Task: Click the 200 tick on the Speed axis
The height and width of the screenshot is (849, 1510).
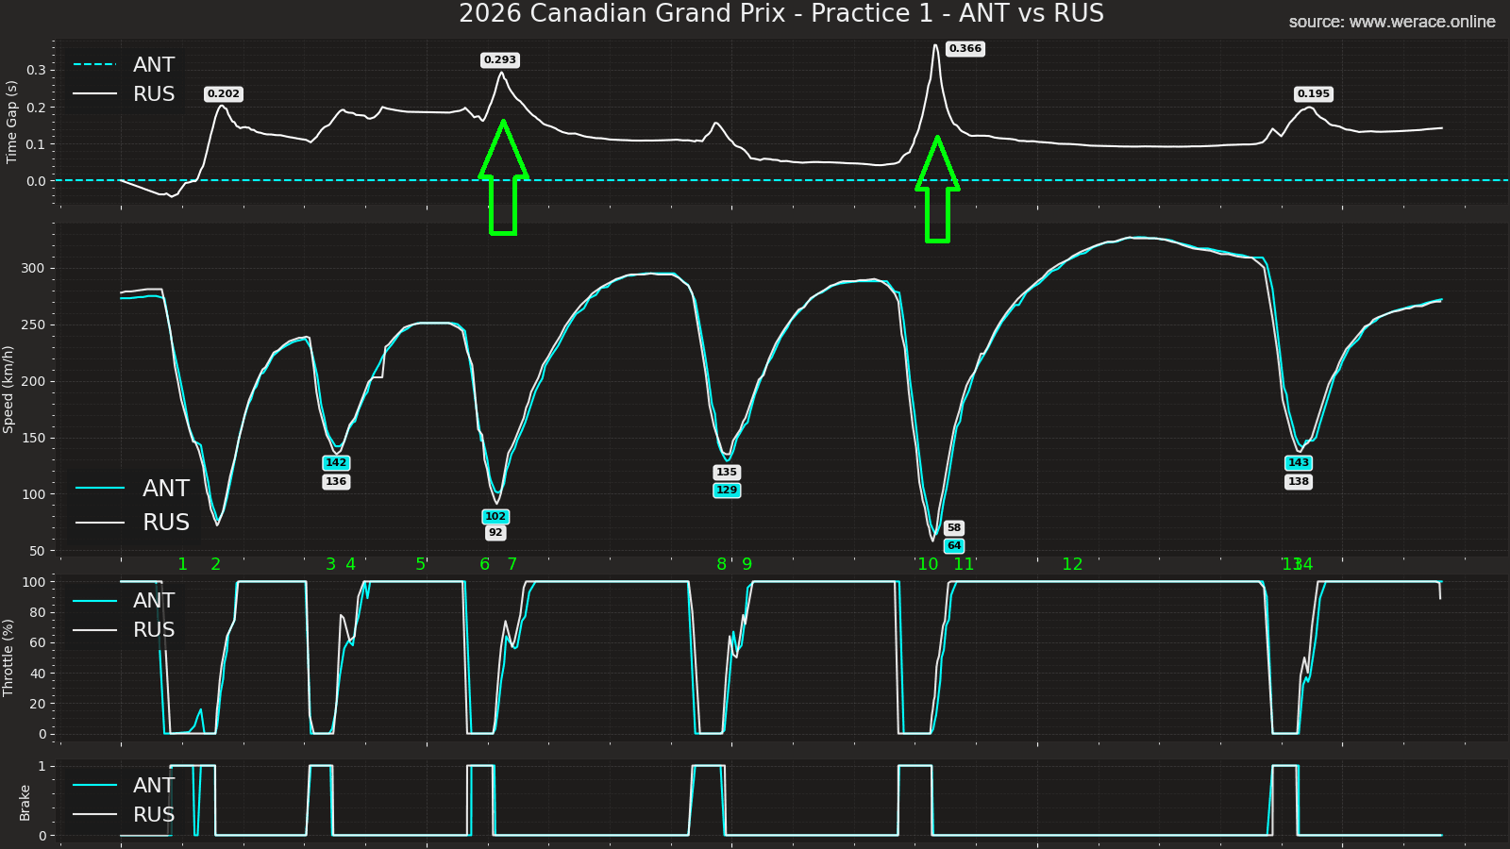Action: click(x=32, y=381)
